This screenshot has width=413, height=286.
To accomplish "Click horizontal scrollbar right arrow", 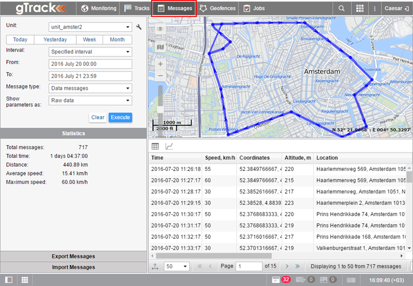I will point(401,256).
